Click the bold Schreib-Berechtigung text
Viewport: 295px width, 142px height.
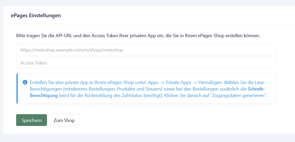click(147, 92)
